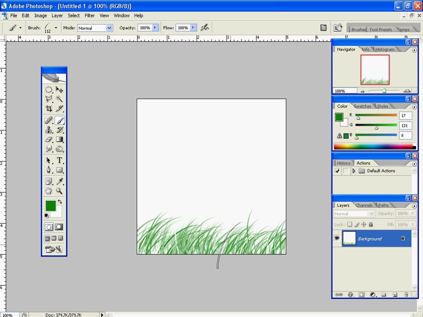Select the Sponge tool
Image resolution: width=423 pixels, height=317 pixels.
point(59,148)
